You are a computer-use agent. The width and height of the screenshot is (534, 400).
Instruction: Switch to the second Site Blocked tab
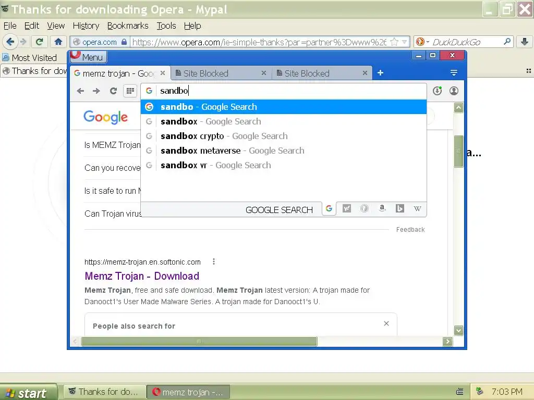pyautogui.click(x=322, y=73)
